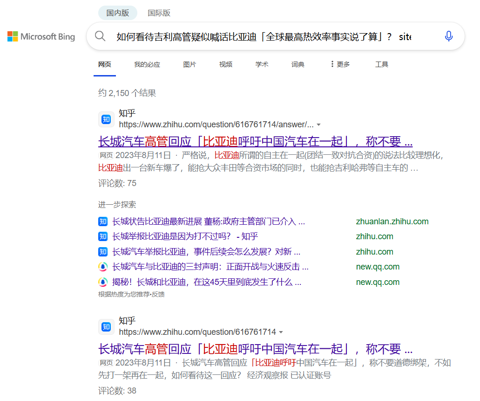Click 知乎 site name above second result
This screenshot has height=401, width=480.
(x=127, y=321)
